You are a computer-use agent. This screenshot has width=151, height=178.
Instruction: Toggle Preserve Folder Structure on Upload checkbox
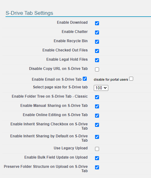97,167
